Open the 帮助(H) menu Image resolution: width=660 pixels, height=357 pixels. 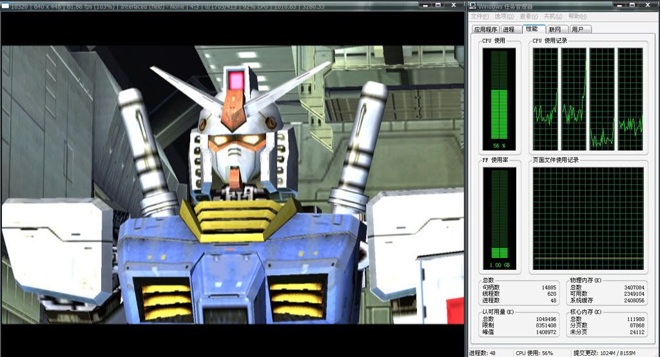pos(577,16)
